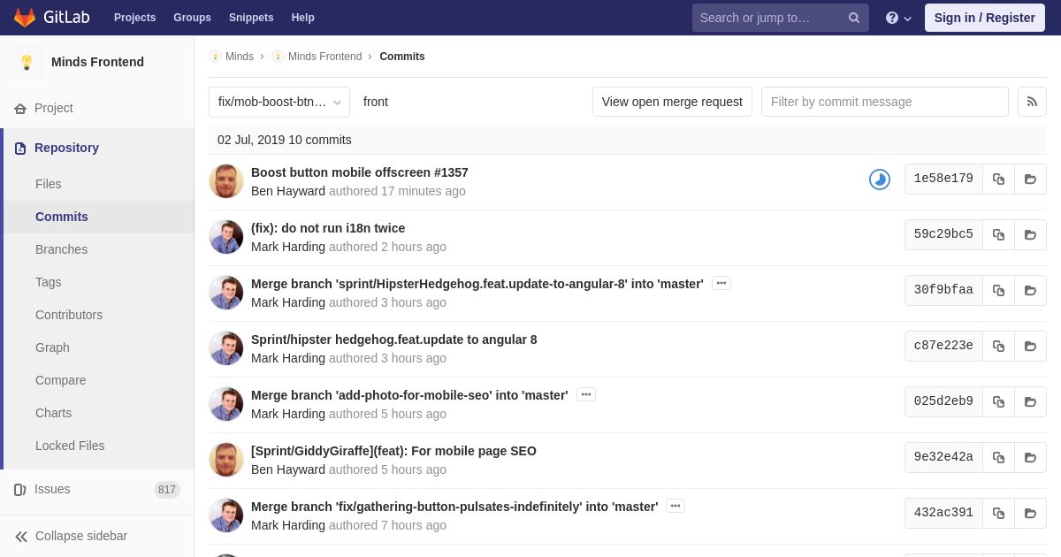The image size is (1061, 557).
Task: Expand the Help menu chevron arrow
Action: coord(907,19)
